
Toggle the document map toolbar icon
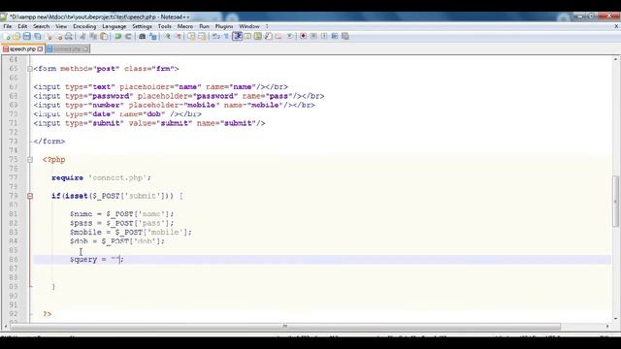258,37
